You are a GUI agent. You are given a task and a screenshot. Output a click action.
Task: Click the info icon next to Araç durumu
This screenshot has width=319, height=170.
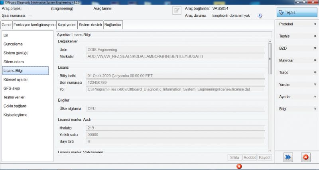pos(260,16)
